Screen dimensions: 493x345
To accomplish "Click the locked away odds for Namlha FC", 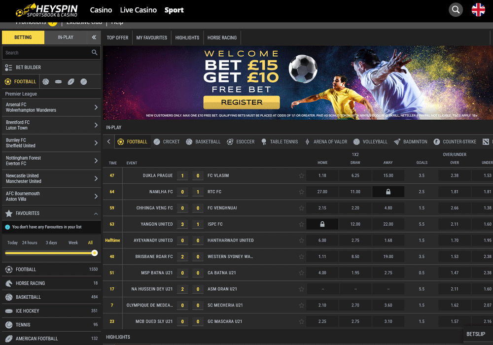I will (388, 192).
